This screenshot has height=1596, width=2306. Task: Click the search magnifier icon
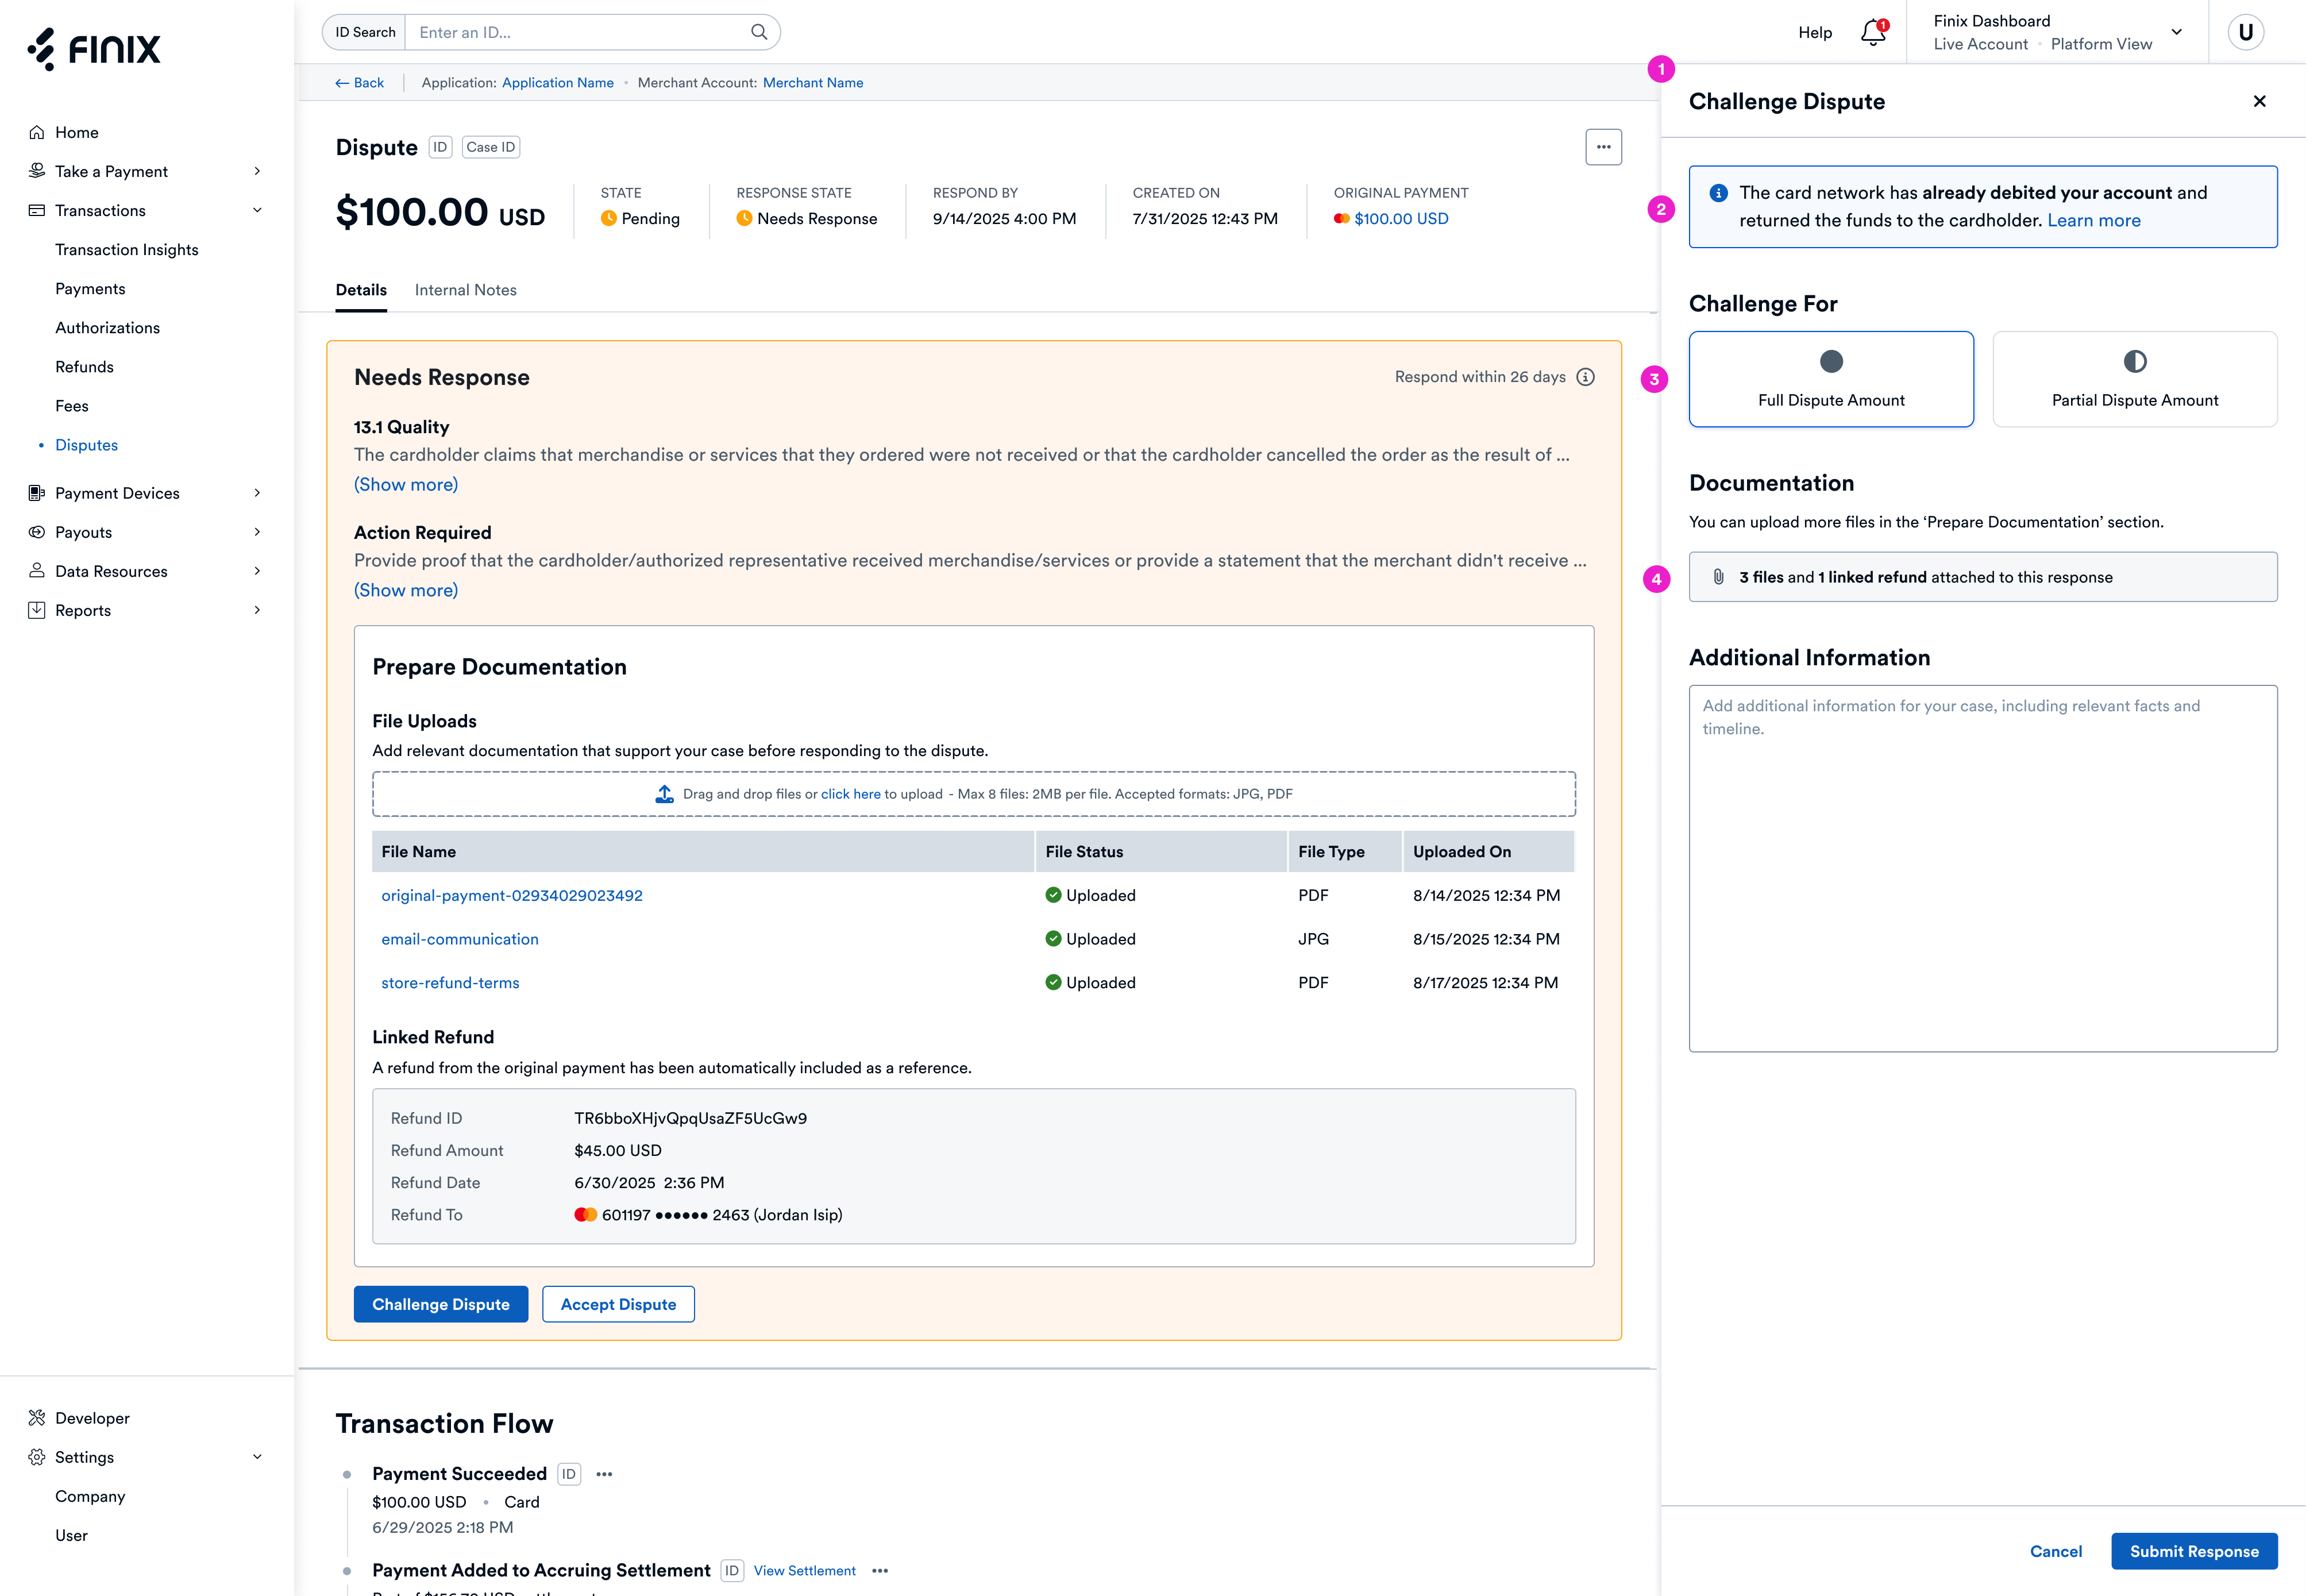tap(759, 32)
